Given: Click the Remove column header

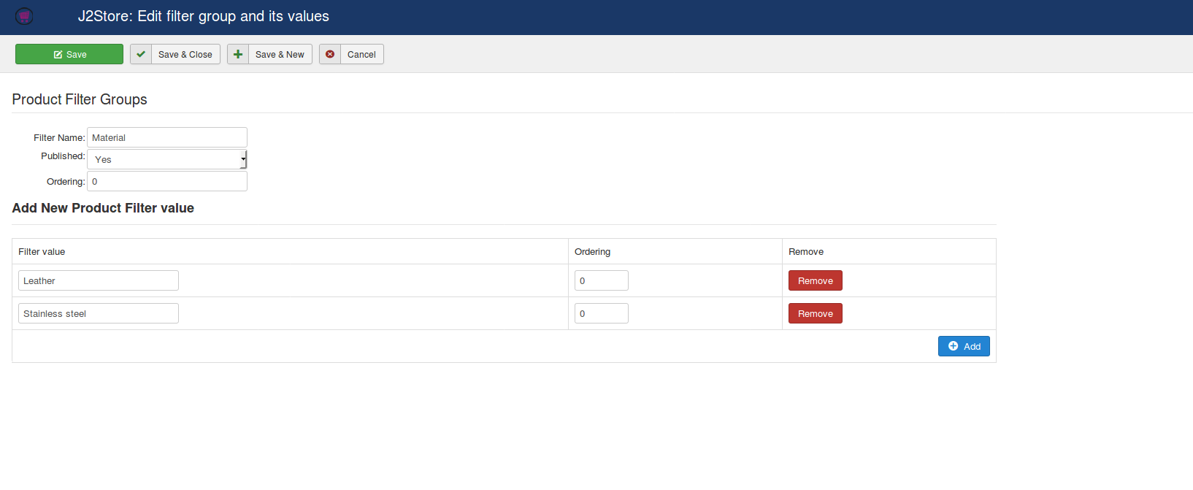Looking at the screenshot, I should 806,251.
